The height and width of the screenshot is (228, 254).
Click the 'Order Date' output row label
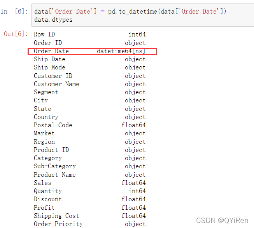click(51, 51)
